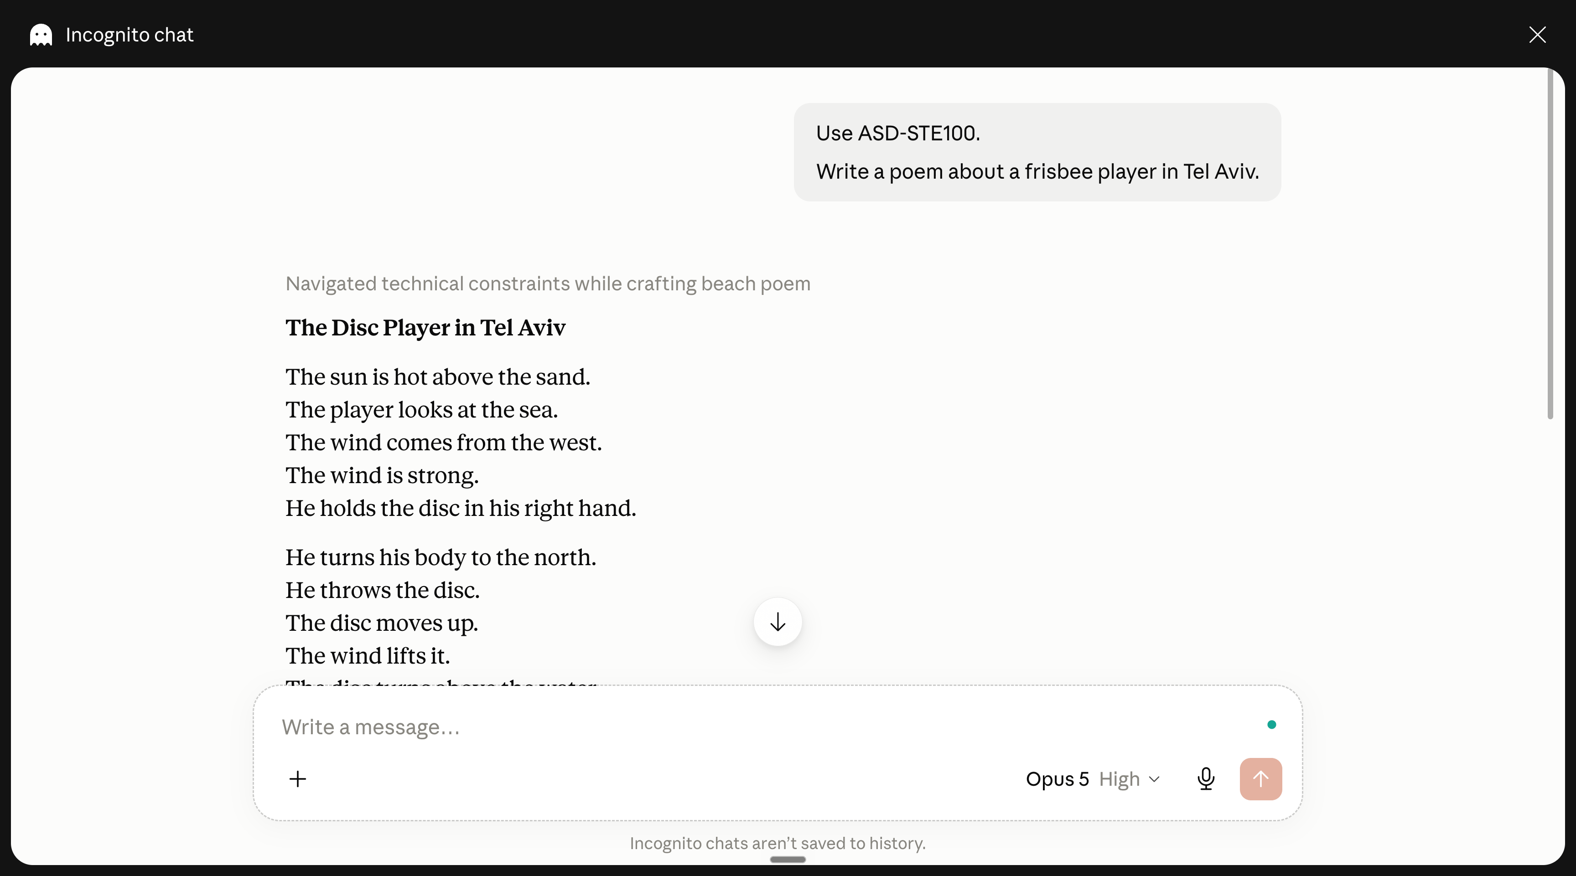Expand the Navigated technical constraints thinking summary

click(x=548, y=283)
